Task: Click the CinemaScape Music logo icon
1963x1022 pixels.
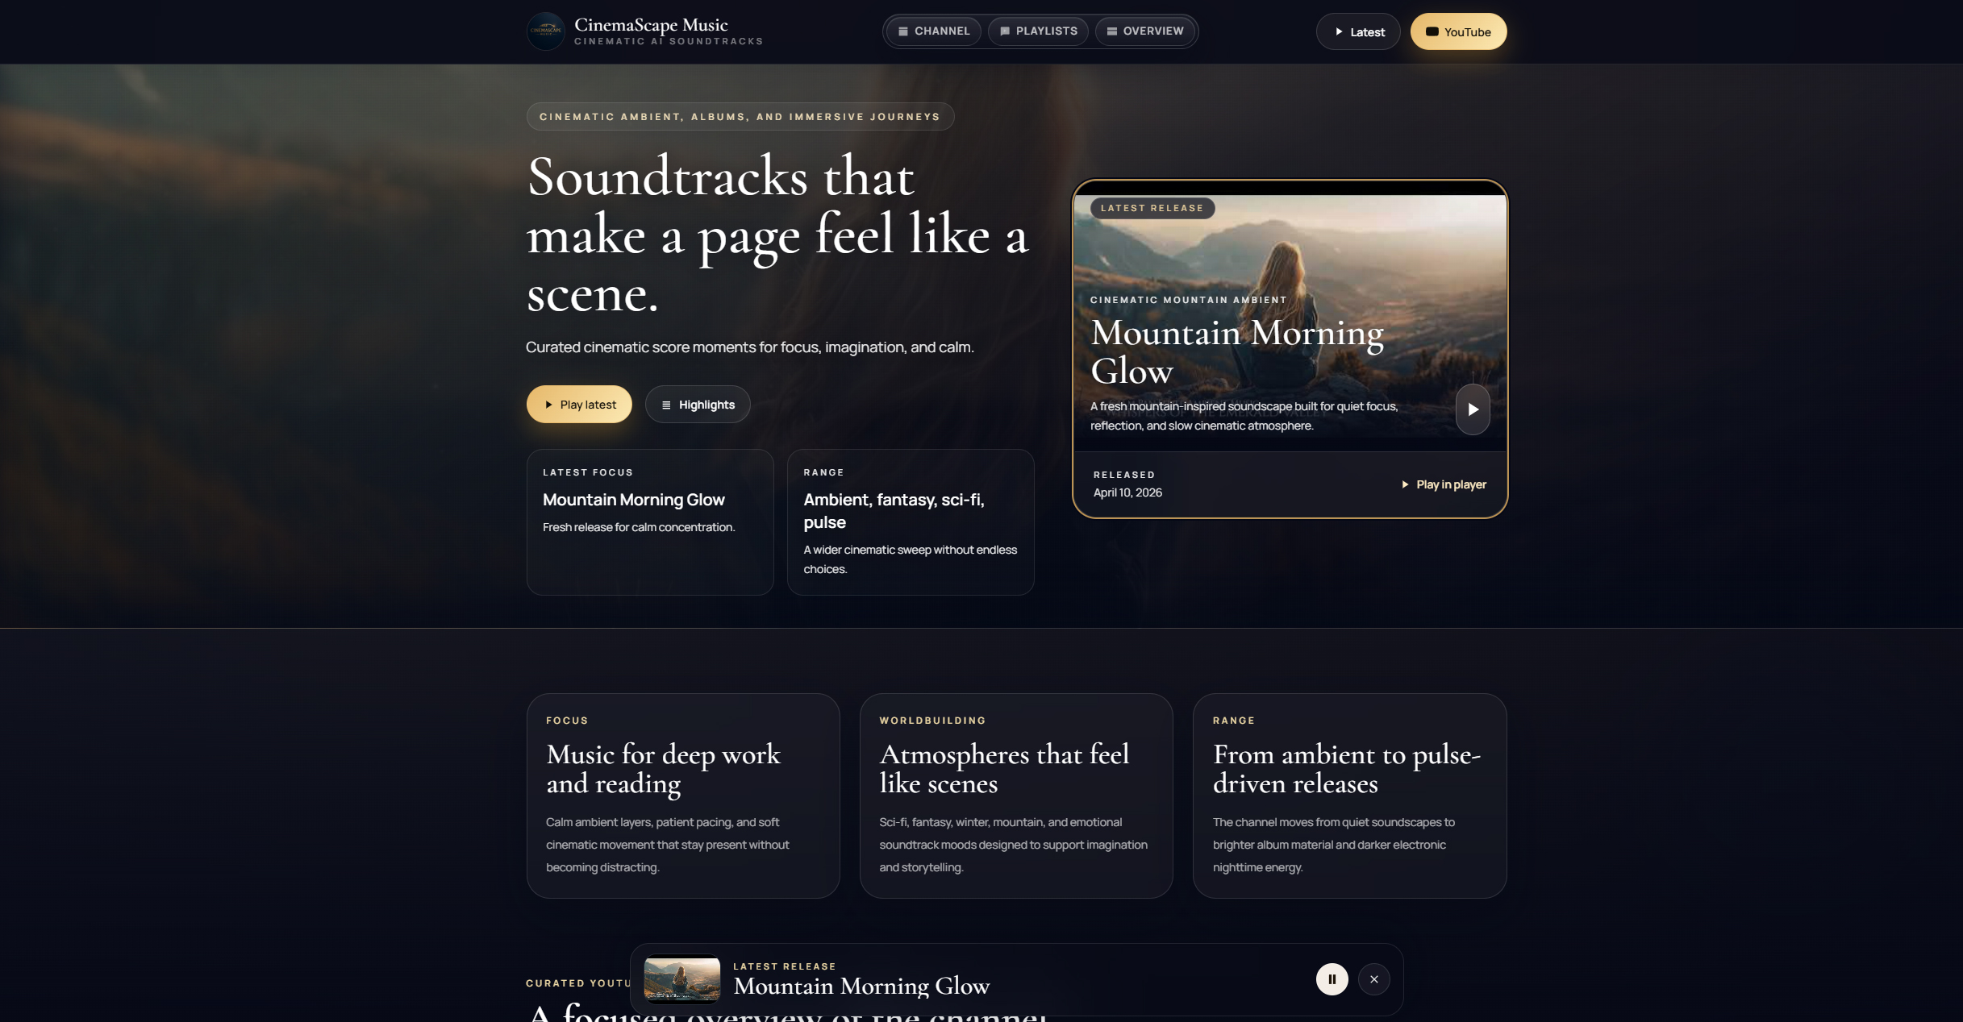Action: [548, 31]
